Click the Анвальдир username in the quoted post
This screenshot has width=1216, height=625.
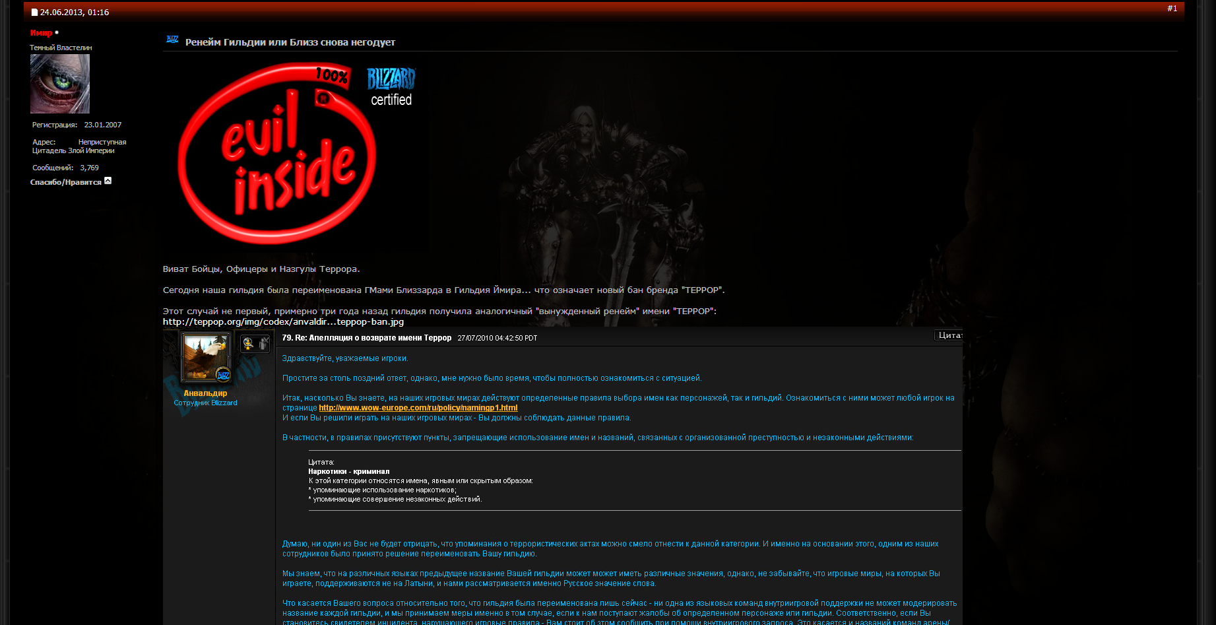coord(205,393)
